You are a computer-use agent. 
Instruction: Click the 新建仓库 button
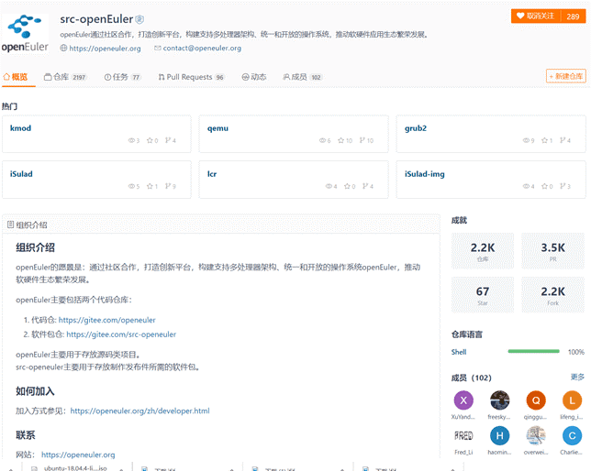click(x=565, y=76)
